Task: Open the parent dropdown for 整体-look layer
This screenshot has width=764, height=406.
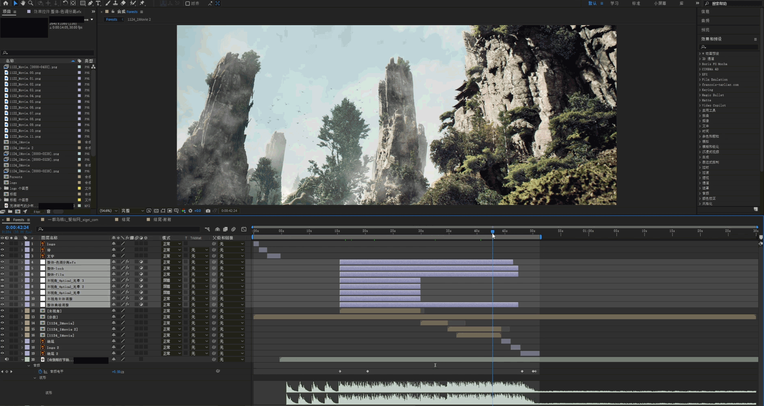Action: pyautogui.click(x=232, y=268)
